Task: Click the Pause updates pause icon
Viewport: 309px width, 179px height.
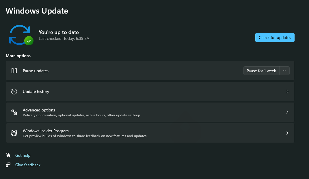Action: [x=14, y=71]
